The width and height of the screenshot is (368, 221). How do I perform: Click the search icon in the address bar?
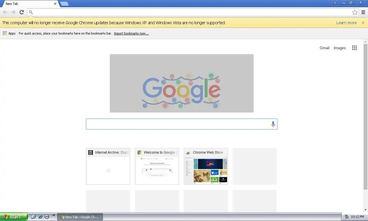[31, 12]
